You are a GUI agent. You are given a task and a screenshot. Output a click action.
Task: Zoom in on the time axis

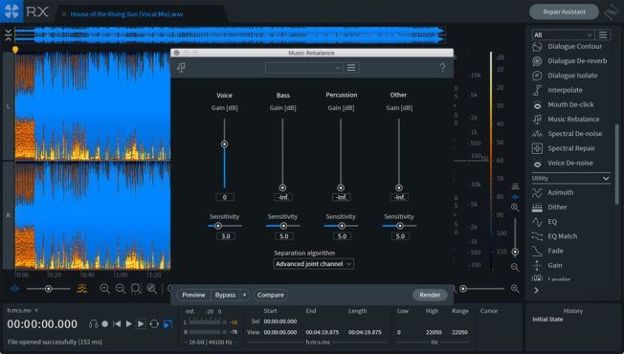pos(104,289)
